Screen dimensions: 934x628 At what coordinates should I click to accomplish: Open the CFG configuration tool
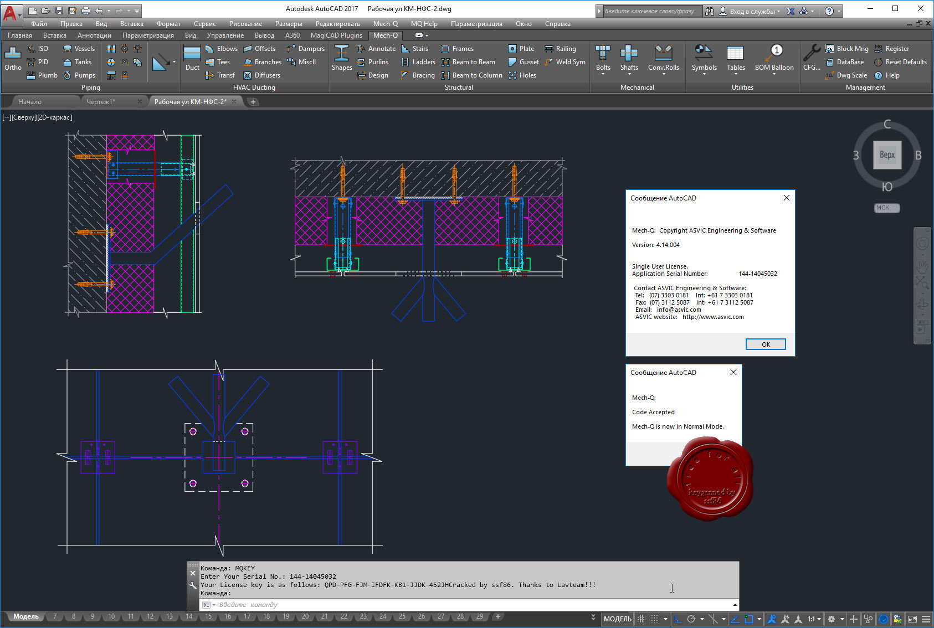(812, 59)
